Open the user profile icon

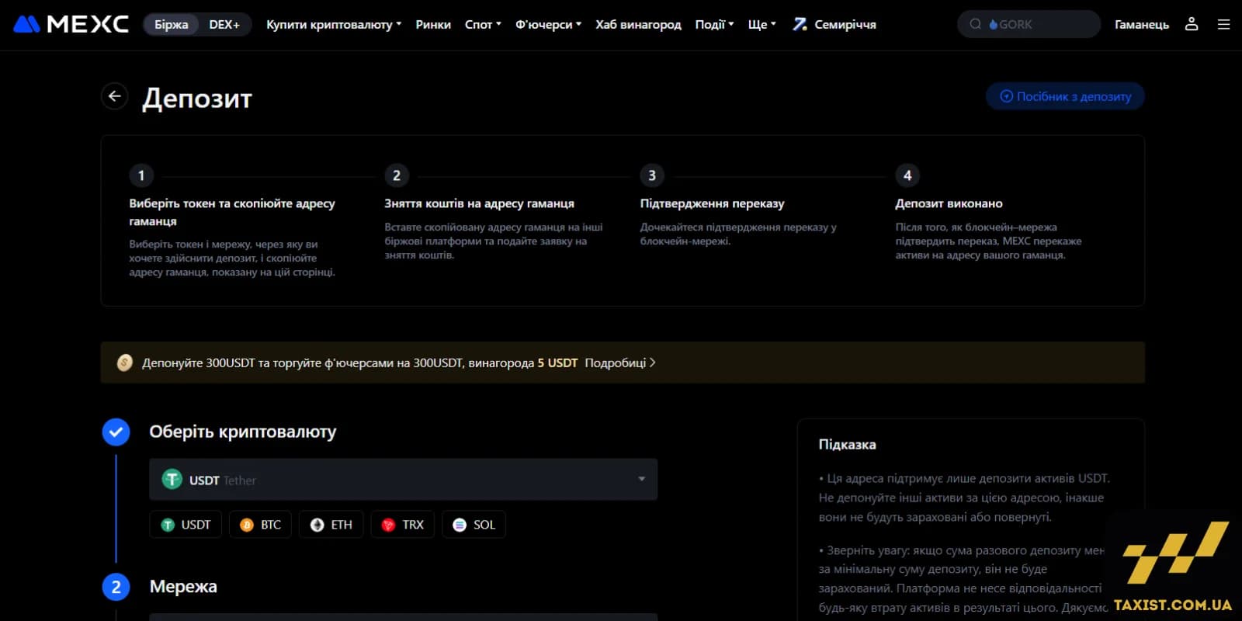[1192, 24]
